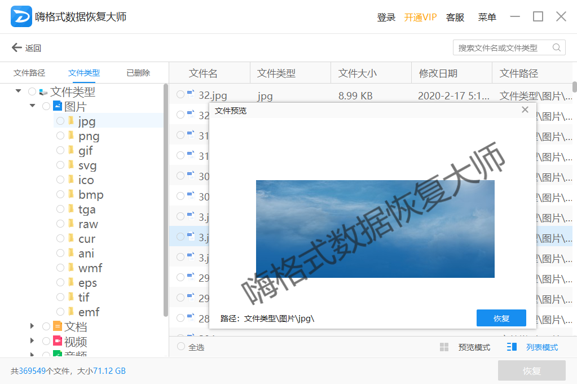Click the back arrow icon next to 返回
The width and height of the screenshot is (577, 384).
point(16,47)
